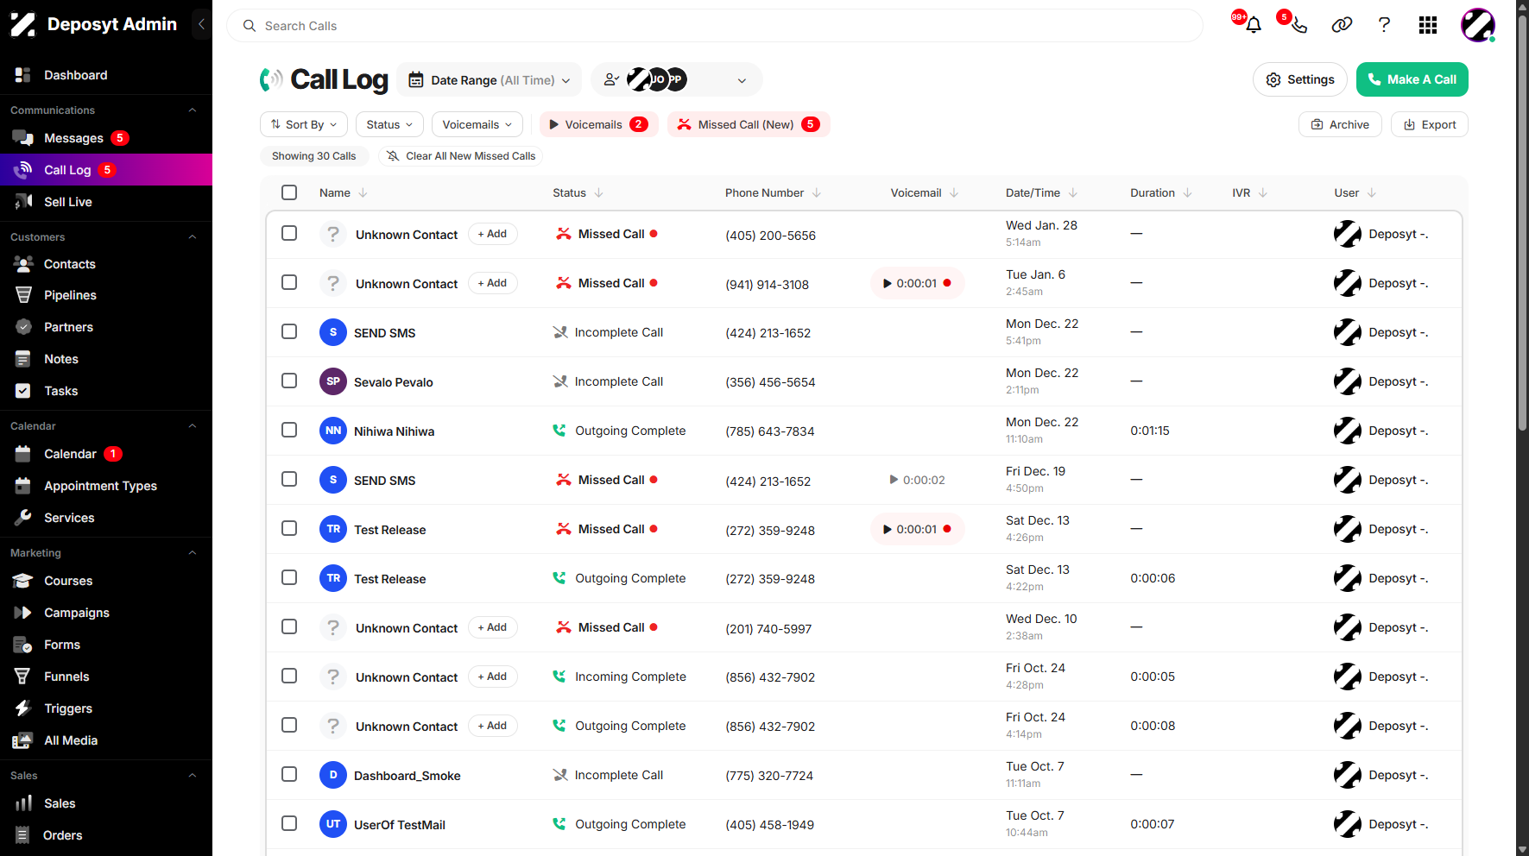Open the apps grid icon
This screenshot has height=856, width=1529.
coord(1428,25)
